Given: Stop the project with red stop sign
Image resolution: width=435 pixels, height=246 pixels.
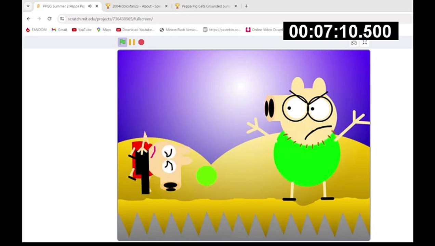Looking at the screenshot, I should coord(141,42).
